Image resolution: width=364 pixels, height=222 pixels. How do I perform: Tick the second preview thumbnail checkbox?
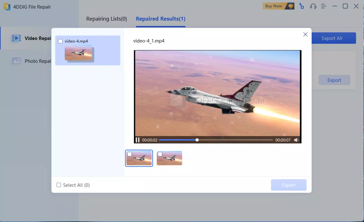tap(160, 154)
